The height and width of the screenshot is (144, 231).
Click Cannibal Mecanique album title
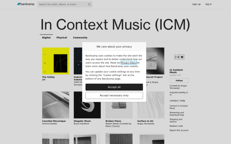pos(54,121)
